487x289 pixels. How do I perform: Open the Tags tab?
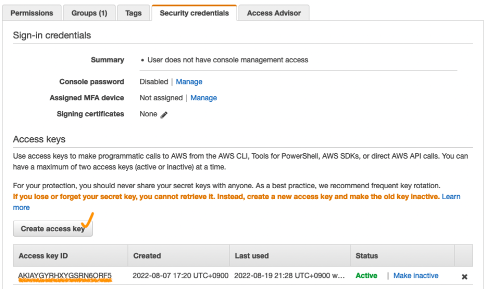(x=133, y=13)
